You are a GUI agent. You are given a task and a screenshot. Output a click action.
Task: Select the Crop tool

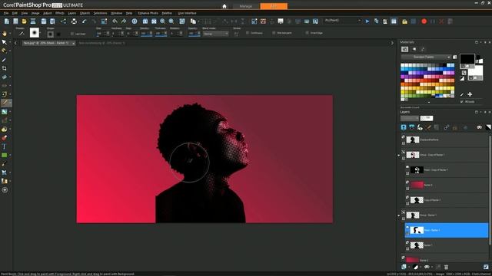tap(5, 68)
